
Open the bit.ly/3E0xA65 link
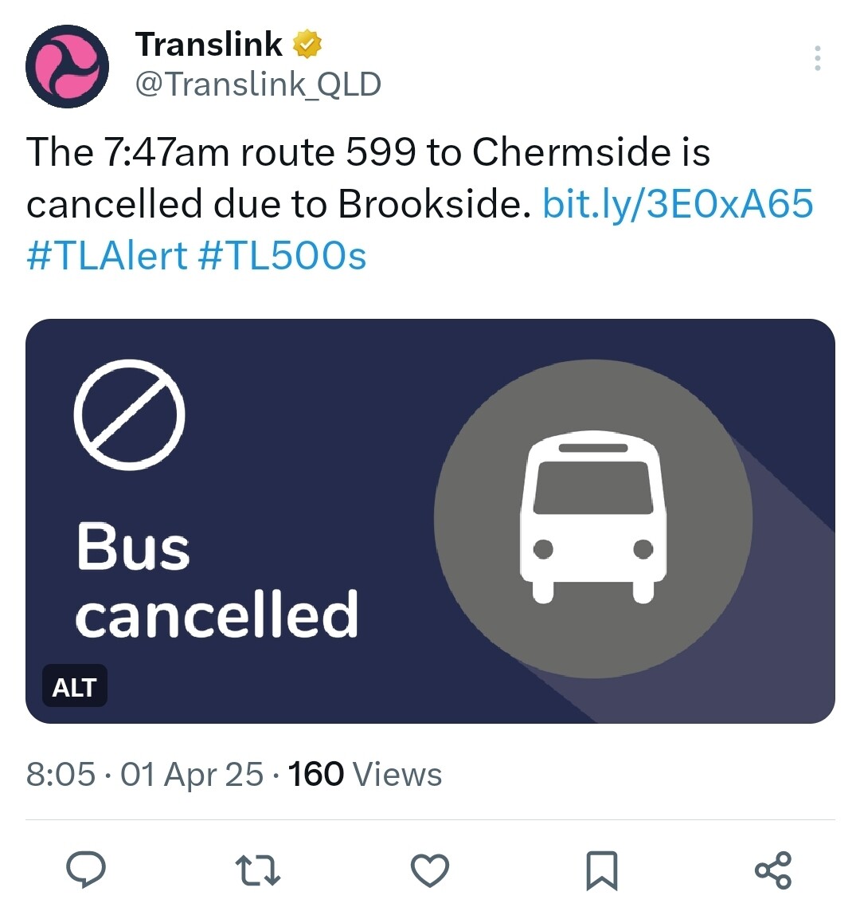click(x=678, y=204)
